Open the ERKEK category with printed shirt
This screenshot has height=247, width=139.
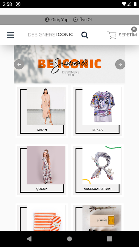click(98, 111)
